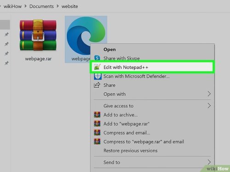Click the Notepad++ icon in context menu
The height and width of the screenshot is (172, 230).
[x=97, y=67]
